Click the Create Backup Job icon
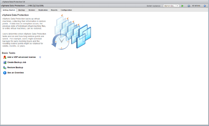Viewport: 209px width, 126px height. coord(5,62)
